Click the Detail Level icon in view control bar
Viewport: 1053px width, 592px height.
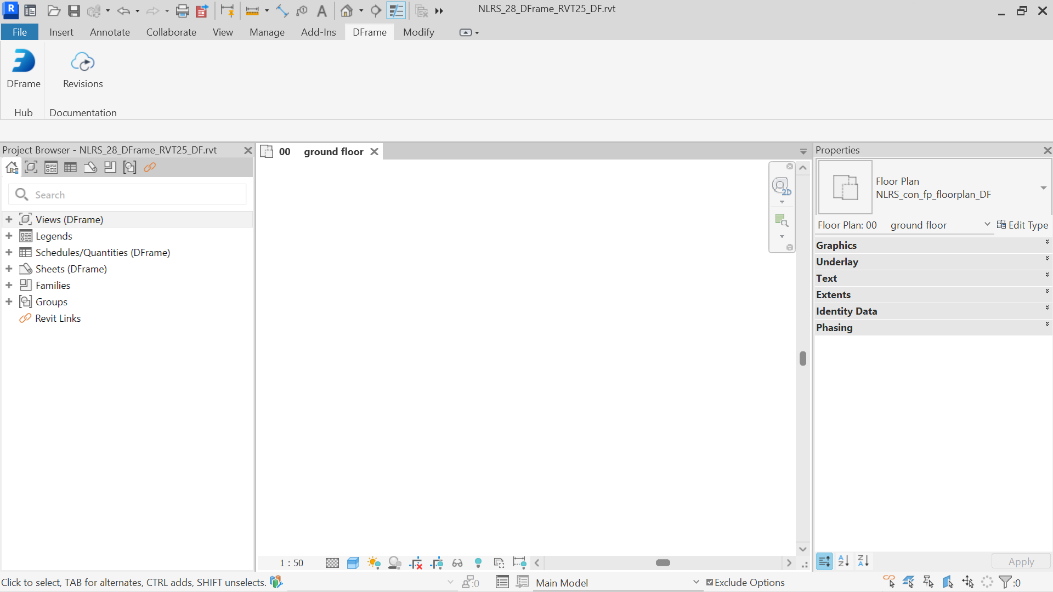click(332, 563)
